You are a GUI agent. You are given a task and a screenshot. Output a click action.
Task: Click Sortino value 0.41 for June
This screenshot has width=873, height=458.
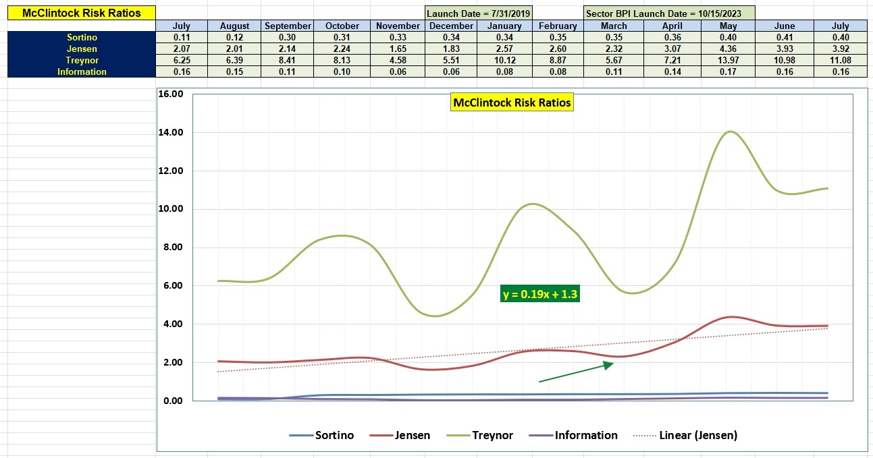point(785,37)
